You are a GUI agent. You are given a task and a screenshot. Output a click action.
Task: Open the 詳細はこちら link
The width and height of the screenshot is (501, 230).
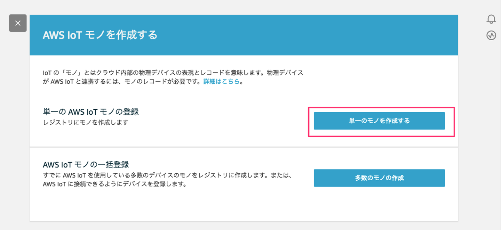pos(222,82)
